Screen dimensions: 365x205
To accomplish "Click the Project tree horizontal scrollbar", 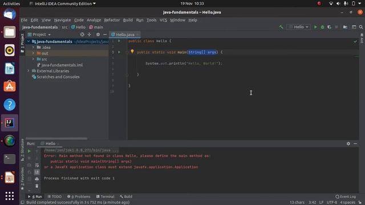I will point(56,138).
